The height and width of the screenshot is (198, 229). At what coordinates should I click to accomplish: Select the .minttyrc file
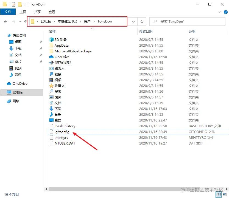pyautogui.click(x=61, y=138)
